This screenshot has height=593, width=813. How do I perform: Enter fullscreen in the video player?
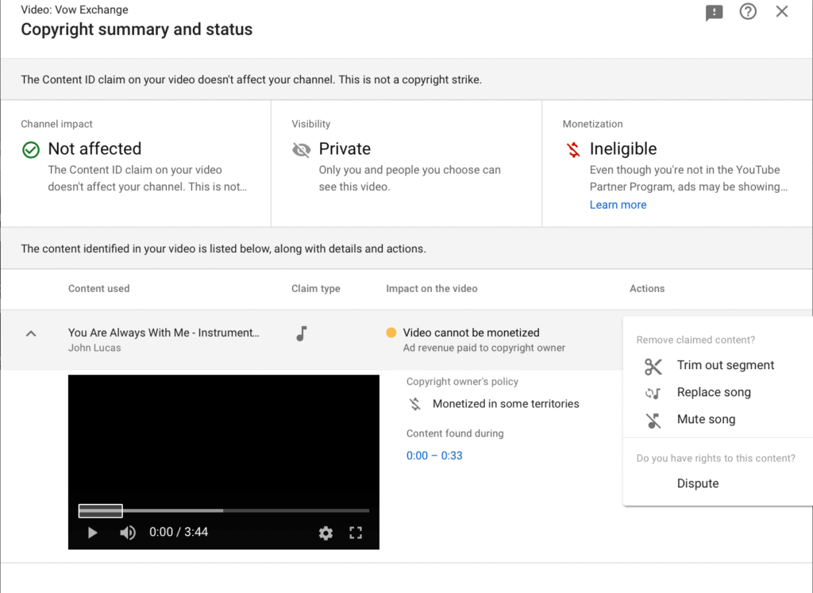coord(356,533)
